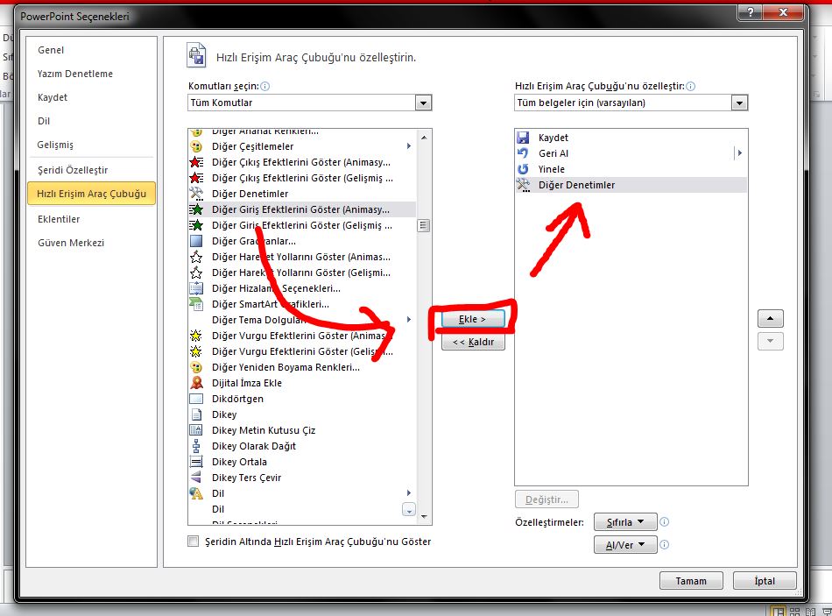Click the Diğer Çeşitlemeler palette icon
The width and height of the screenshot is (832, 616).
coord(196,146)
